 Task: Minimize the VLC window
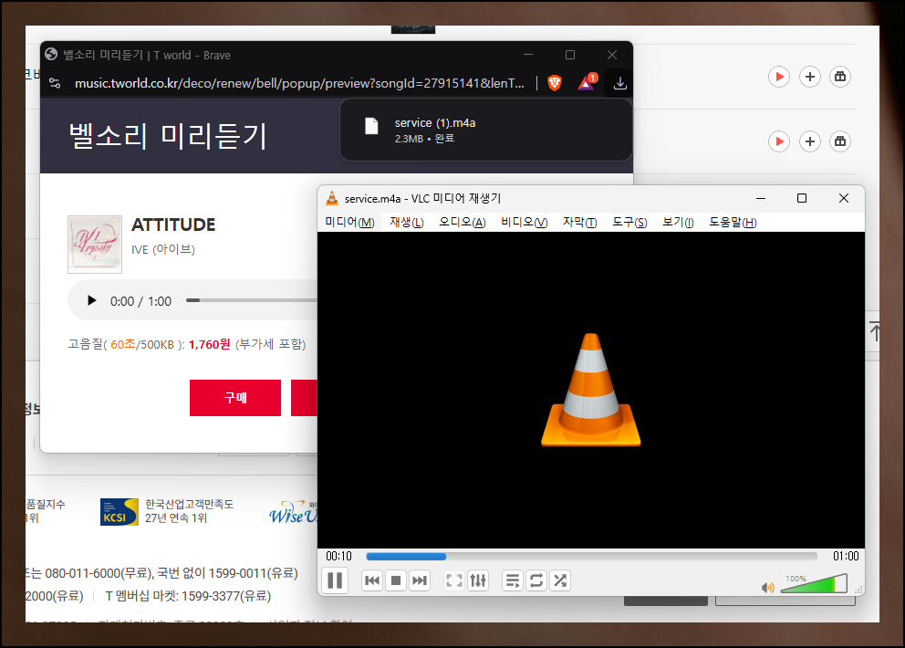(761, 198)
